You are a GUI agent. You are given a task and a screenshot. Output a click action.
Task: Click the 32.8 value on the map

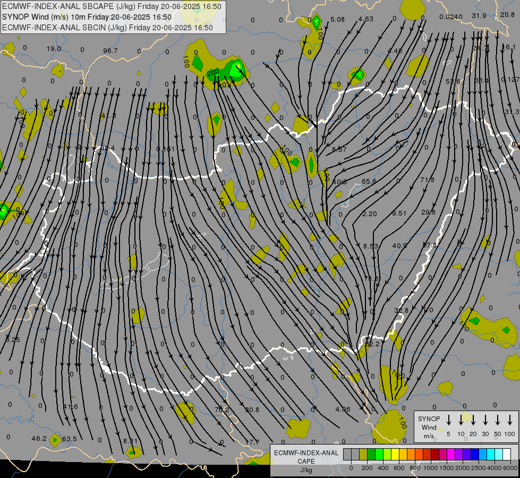click(401, 311)
